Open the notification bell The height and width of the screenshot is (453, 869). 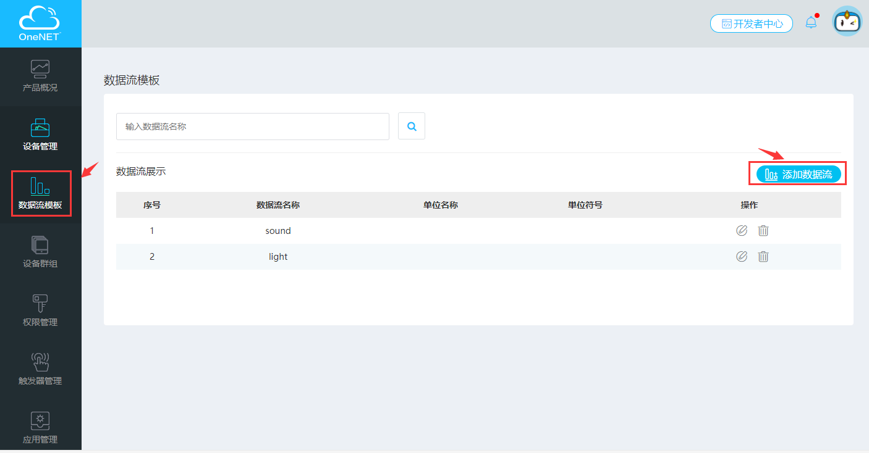click(811, 23)
